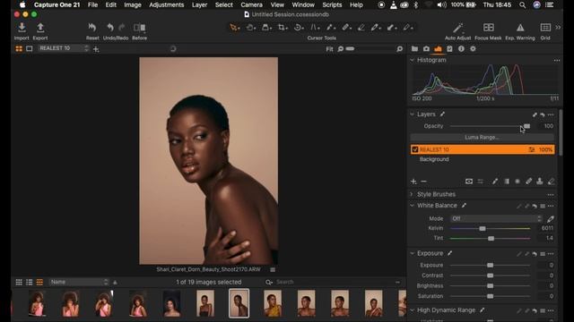This screenshot has height=322, width=574.
Task: Click Auto Adjust magic wand icon
Action: pos(458,28)
